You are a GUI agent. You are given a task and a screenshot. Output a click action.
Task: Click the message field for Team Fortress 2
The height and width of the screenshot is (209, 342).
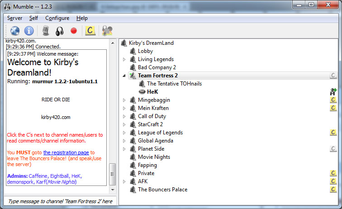click(60, 201)
